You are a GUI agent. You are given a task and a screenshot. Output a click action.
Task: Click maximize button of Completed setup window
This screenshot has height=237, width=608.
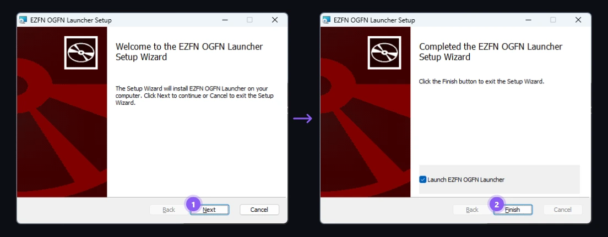(553, 20)
